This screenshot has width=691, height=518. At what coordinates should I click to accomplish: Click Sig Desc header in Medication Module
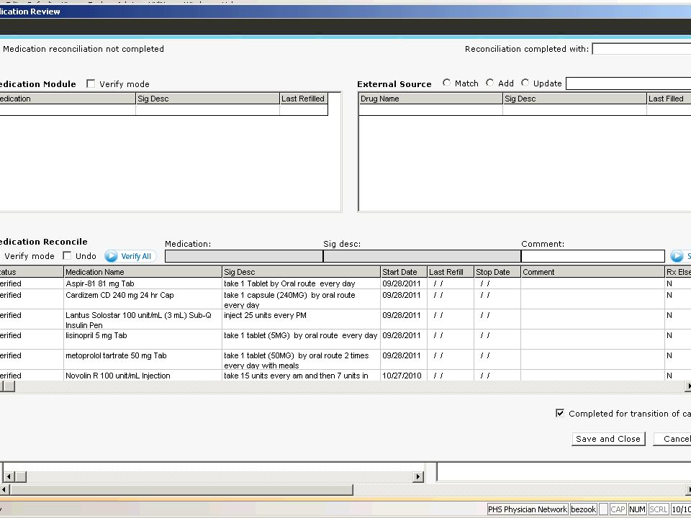[207, 99]
